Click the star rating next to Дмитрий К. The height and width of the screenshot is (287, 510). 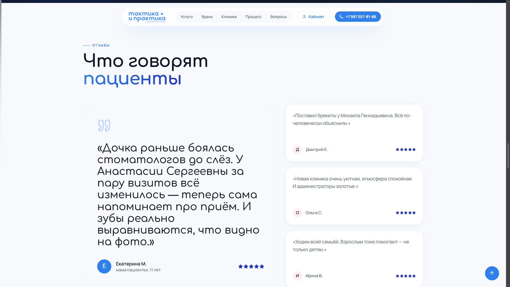pyautogui.click(x=406, y=150)
